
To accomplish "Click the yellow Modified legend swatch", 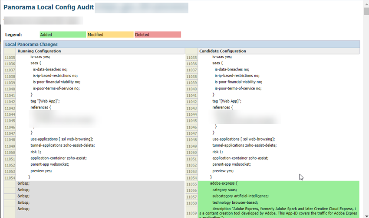I will (110, 35).
